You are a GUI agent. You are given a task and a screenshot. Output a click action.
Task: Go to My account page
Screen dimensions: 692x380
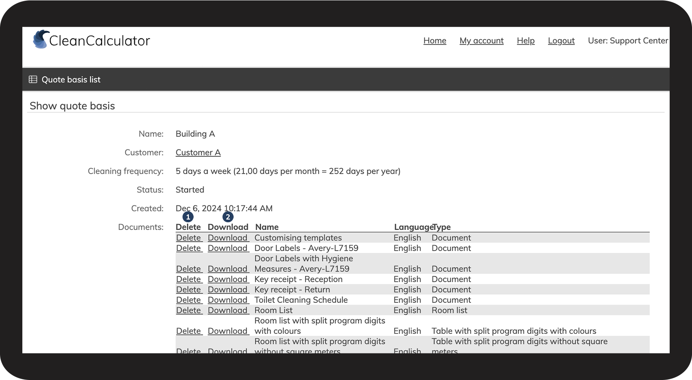tap(481, 41)
